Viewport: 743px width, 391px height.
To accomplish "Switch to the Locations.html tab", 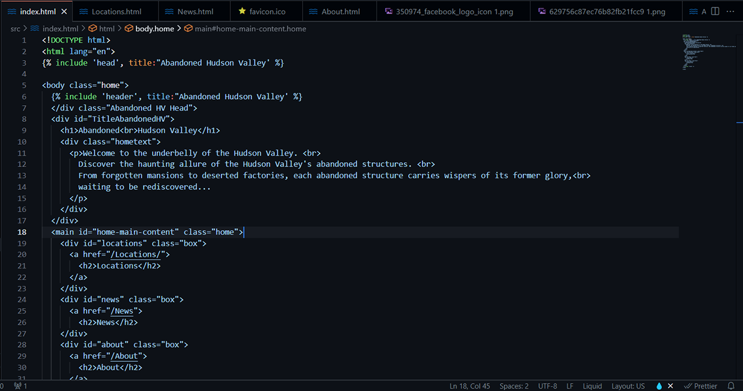I will (116, 12).
